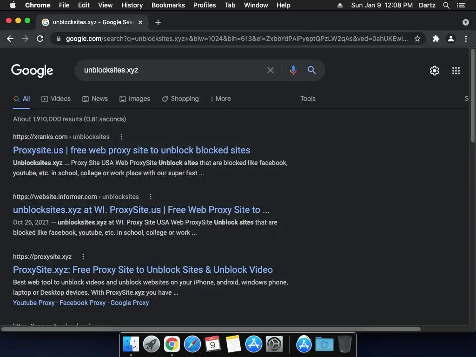Open Launchpad from the dock
Screen dimensions: 476x357
152,344
